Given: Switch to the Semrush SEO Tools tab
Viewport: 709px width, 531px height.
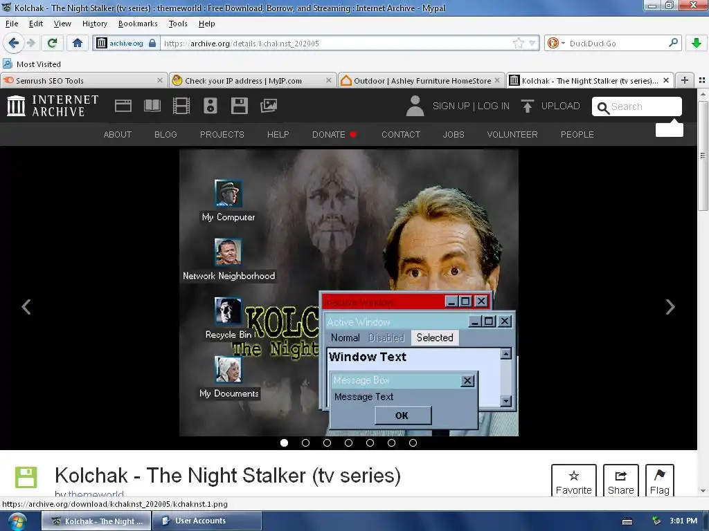Looking at the screenshot, I should [x=84, y=80].
